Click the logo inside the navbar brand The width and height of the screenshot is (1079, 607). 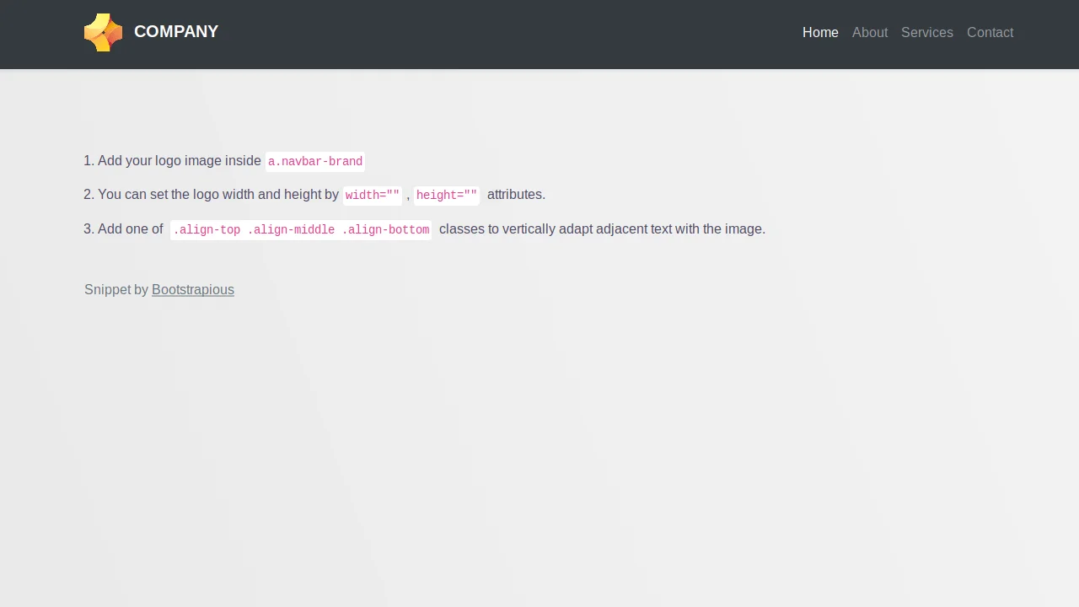(103, 32)
